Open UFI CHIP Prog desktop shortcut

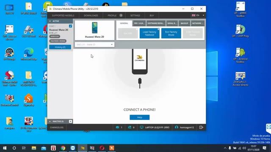pos(241,31)
